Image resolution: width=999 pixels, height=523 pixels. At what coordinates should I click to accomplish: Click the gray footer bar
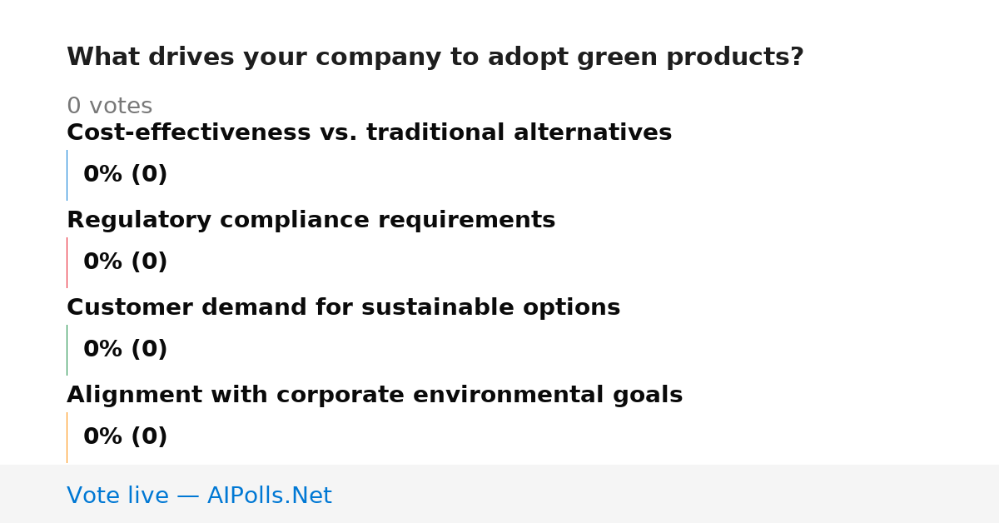pyautogui.click(x=499, y=494)
